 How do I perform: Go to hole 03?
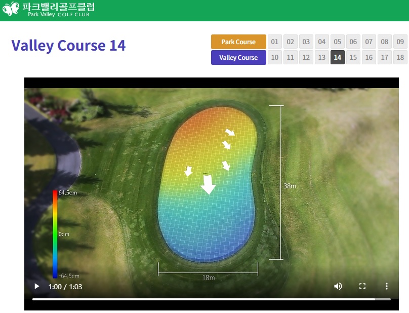pyautogui.click(x=306, y=42)
